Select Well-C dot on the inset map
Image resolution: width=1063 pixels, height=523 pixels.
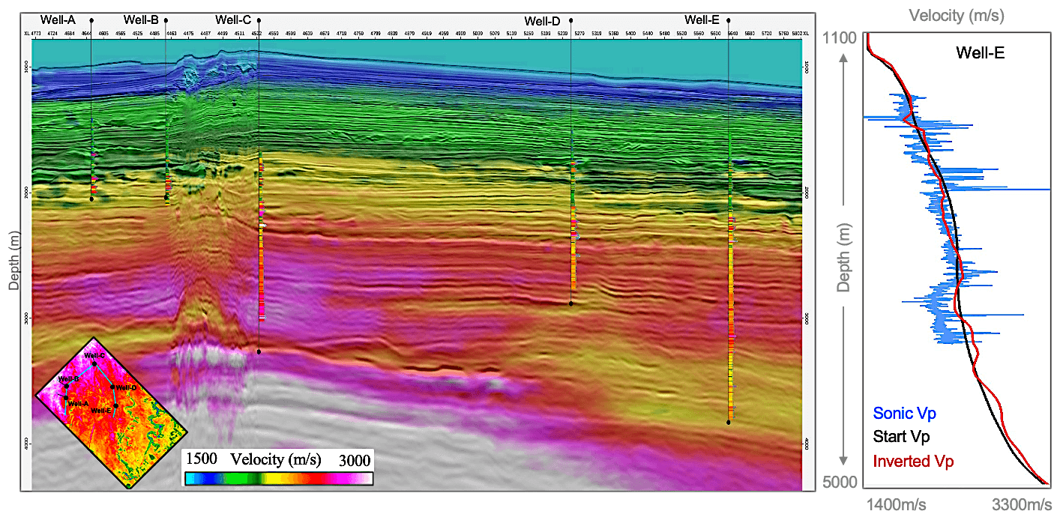[x=95, y=364]
